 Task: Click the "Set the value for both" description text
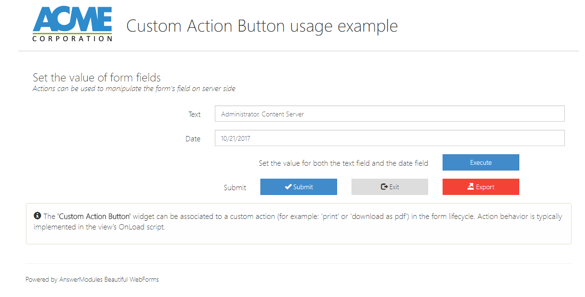tap(343, 163)
